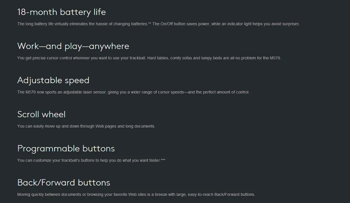Select the paragraph mentioning comfy sofas
This screenshot has width=350, height=203.
click(149, 58)
